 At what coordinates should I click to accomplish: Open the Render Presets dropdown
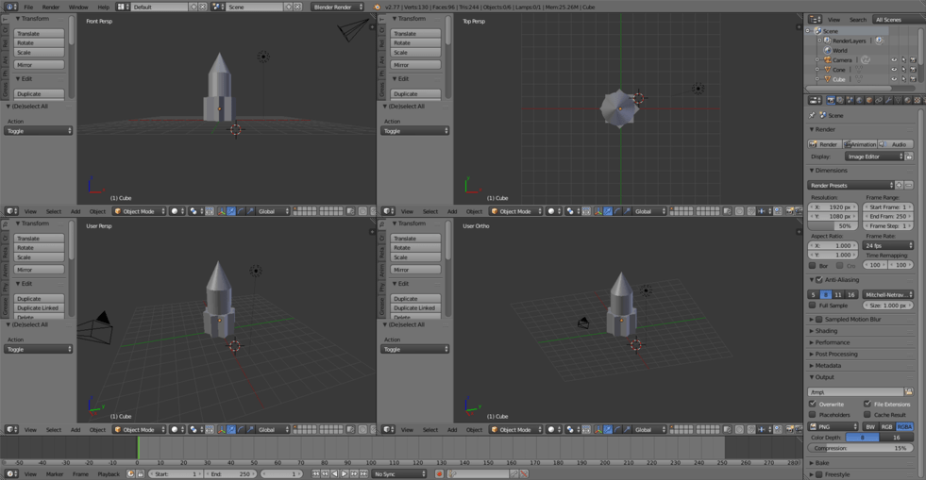click(x=850, y=185)
